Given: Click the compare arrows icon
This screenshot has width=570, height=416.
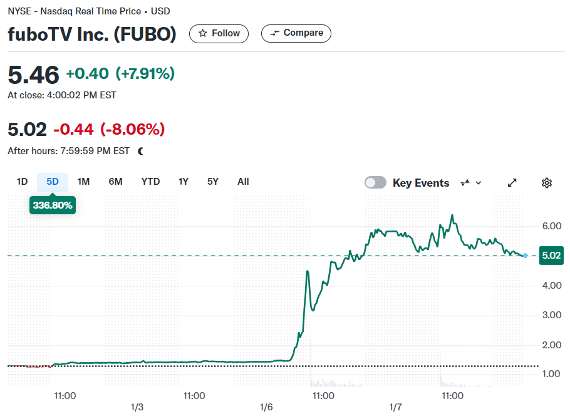Looking at the screenshot, I should click(x=274, y=33).
